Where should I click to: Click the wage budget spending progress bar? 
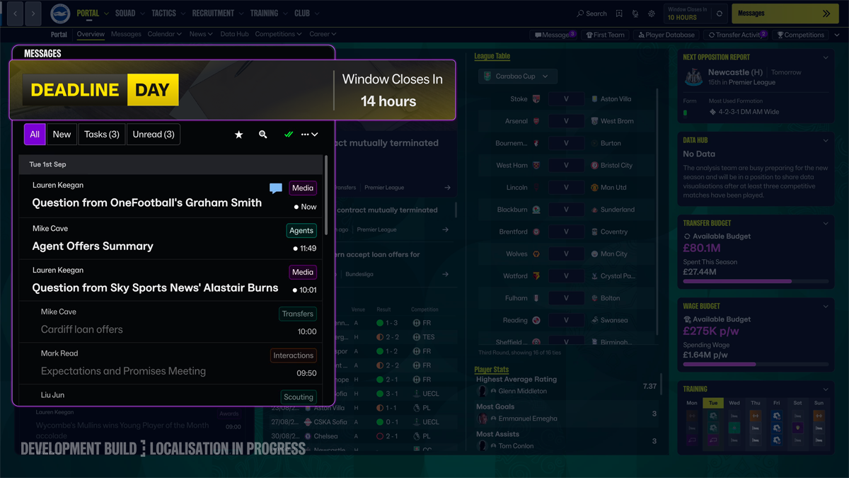[756, 364]
